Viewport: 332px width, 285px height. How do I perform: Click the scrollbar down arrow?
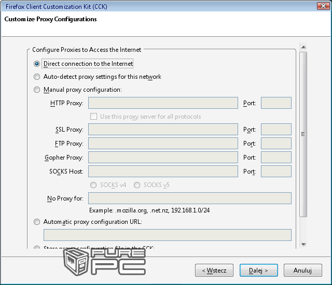(x=303, y=244)
